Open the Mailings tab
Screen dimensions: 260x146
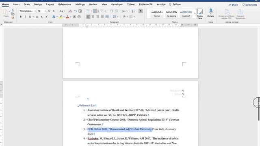point(80,4)
